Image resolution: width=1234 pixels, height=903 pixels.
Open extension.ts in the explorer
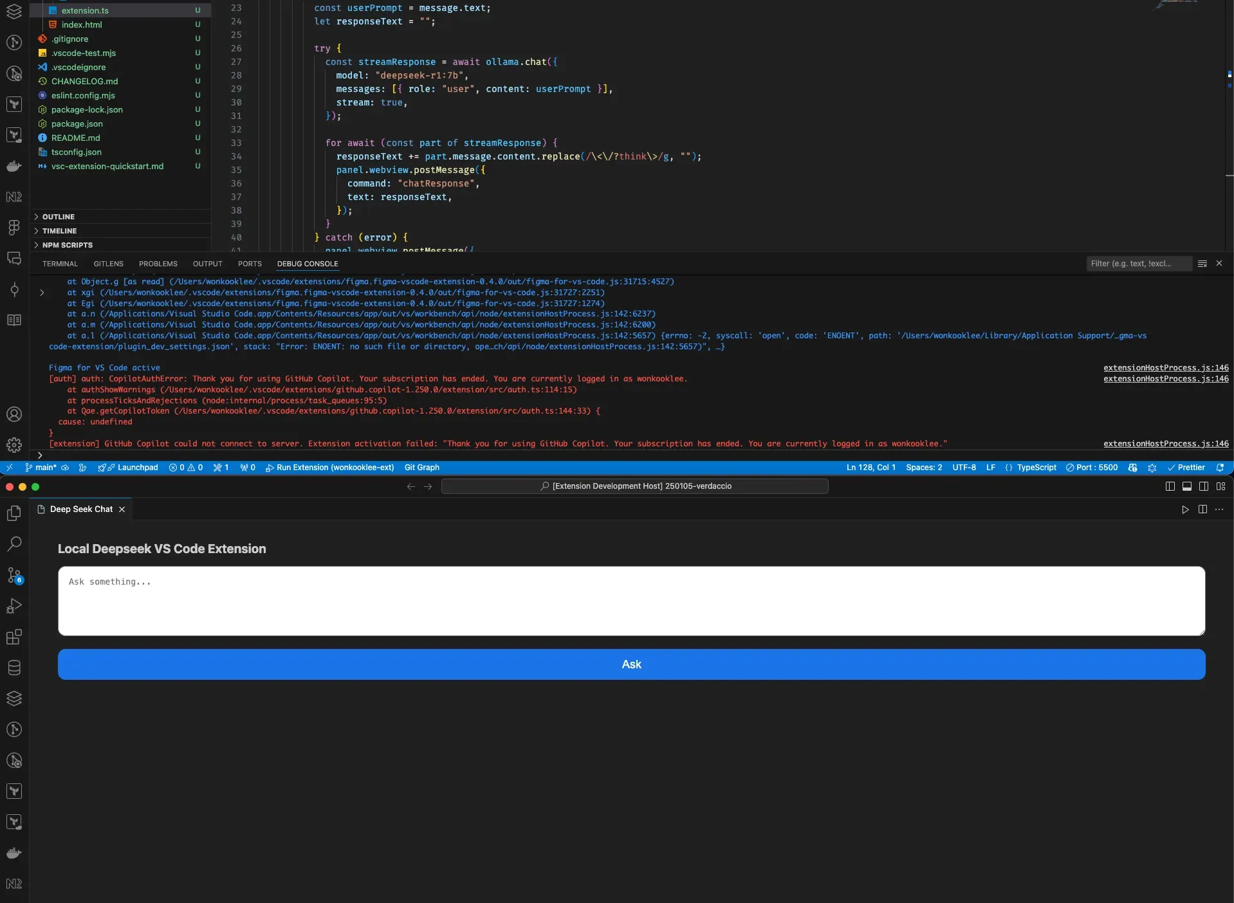(x=120, y=10)
